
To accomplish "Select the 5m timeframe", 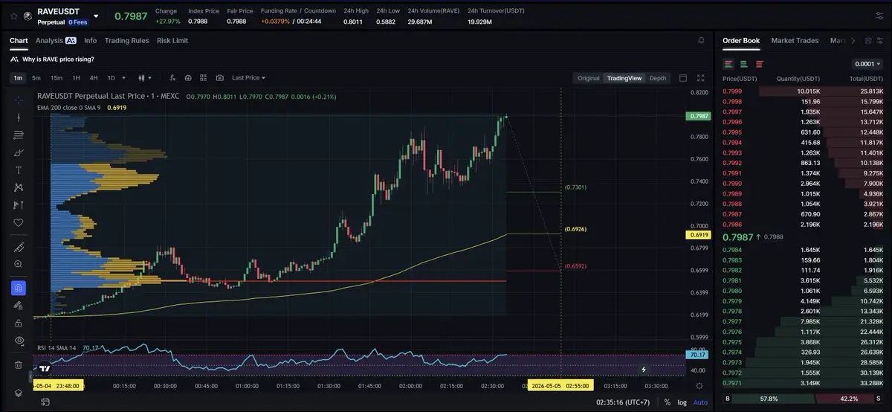I will click(x=36, y=77).
